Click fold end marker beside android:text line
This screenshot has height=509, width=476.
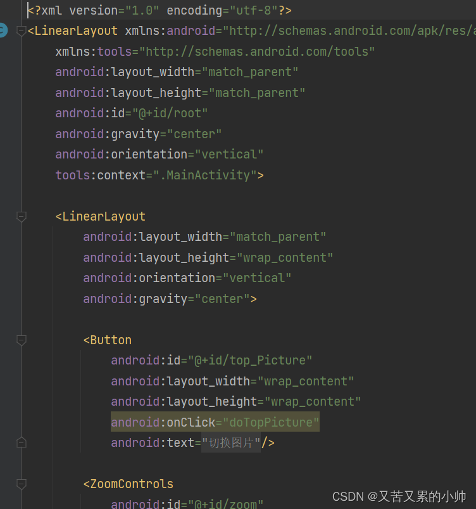(21, 443)
